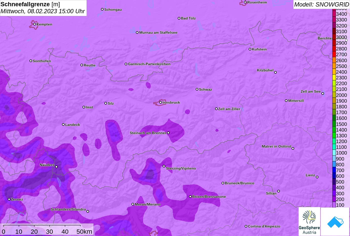Image resolution: width=350 pixels, height=236 pixels.
Task: Click the date Mittwoch, 08.02.2023 15:00 Uhr
Action: click(43, 11)
